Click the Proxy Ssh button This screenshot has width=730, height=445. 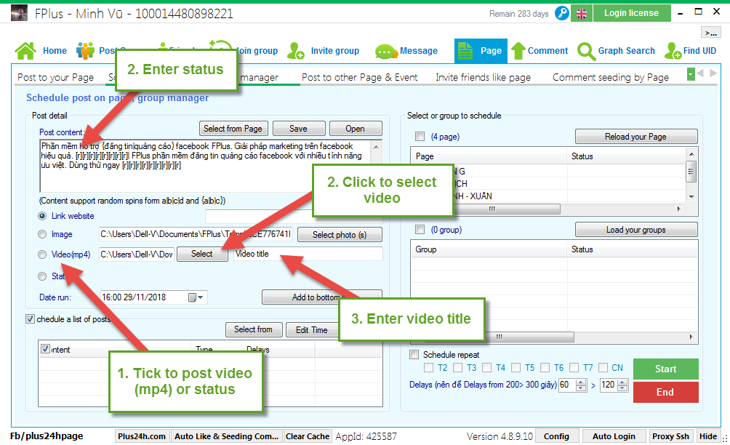[670, 436]
